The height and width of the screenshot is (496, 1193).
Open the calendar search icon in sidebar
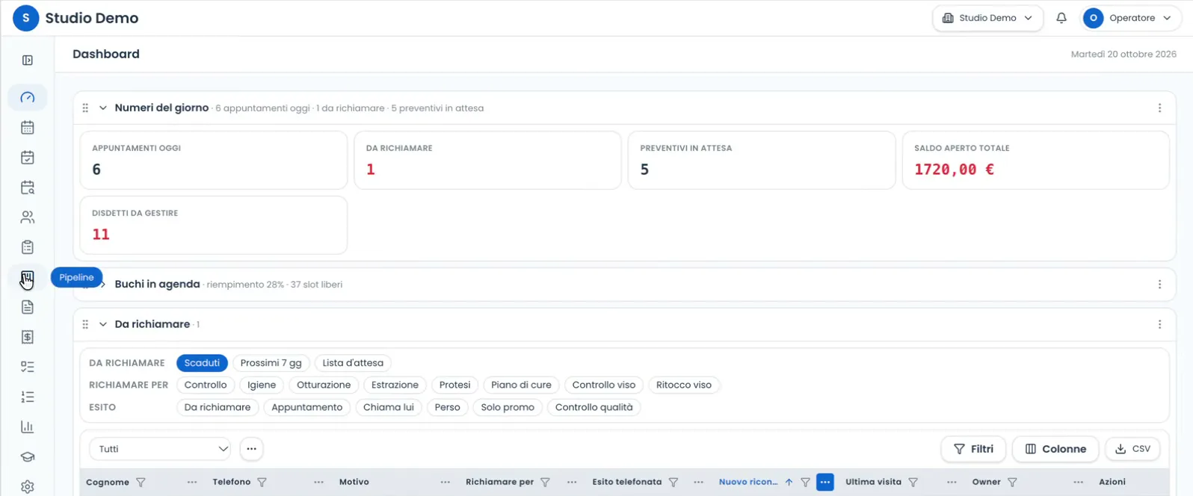click(28, 187)
